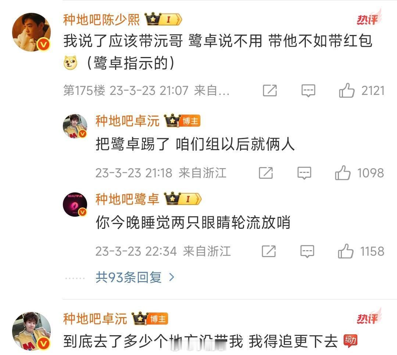
Task: Expand all 93 replies
Action: [135, 277]
